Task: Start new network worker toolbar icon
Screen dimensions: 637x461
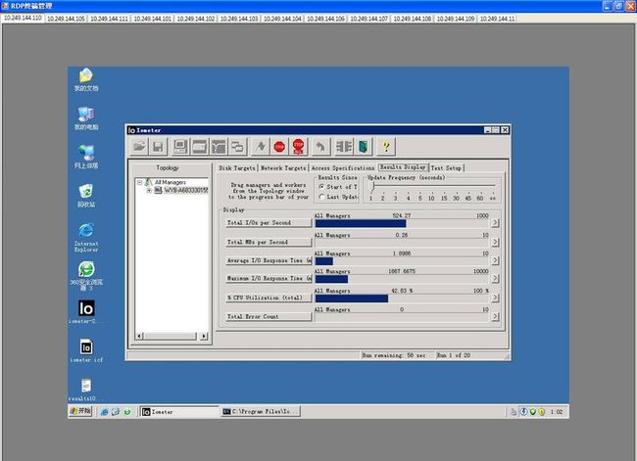Action: tap(219, 147)
